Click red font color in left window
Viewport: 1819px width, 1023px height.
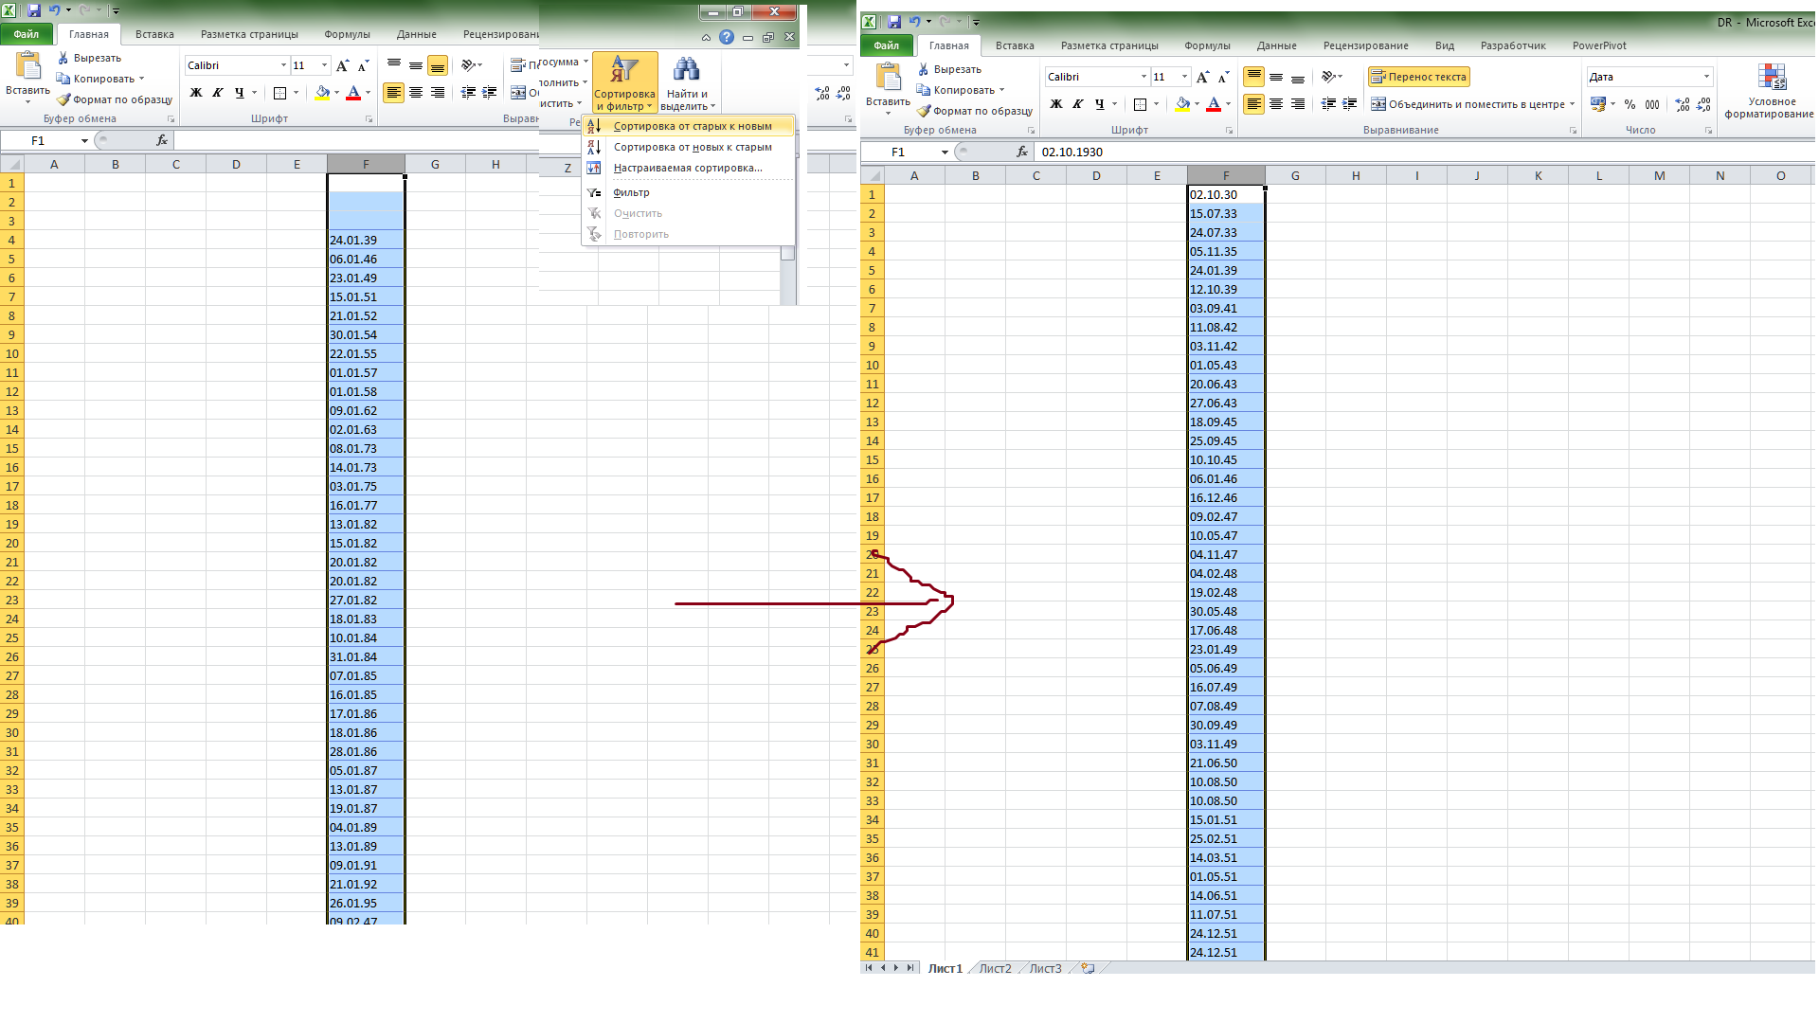coord(353,93)
